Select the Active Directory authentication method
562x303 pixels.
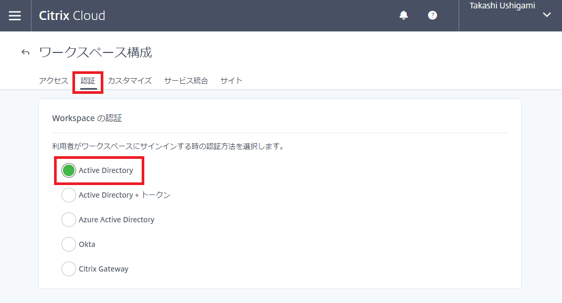[68, 170]
